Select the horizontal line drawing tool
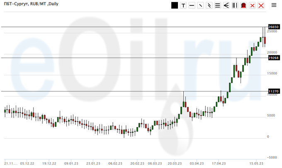Screen dimensions: 282x168 (x=192, y=5)
